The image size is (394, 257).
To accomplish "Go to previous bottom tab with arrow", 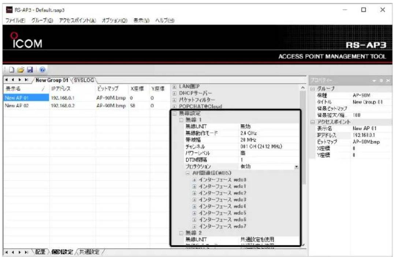I will 13,252.
